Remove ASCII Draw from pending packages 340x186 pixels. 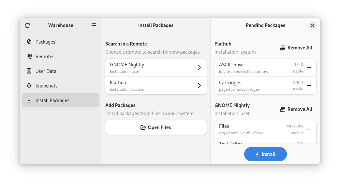coord(309,68)
